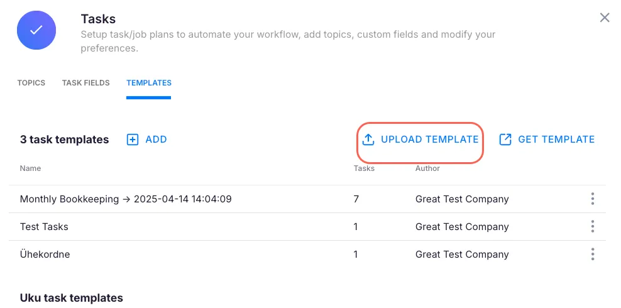Click the blue Tasks checkmark icon
Screen dimensions: 621x308
pos(36,30)
